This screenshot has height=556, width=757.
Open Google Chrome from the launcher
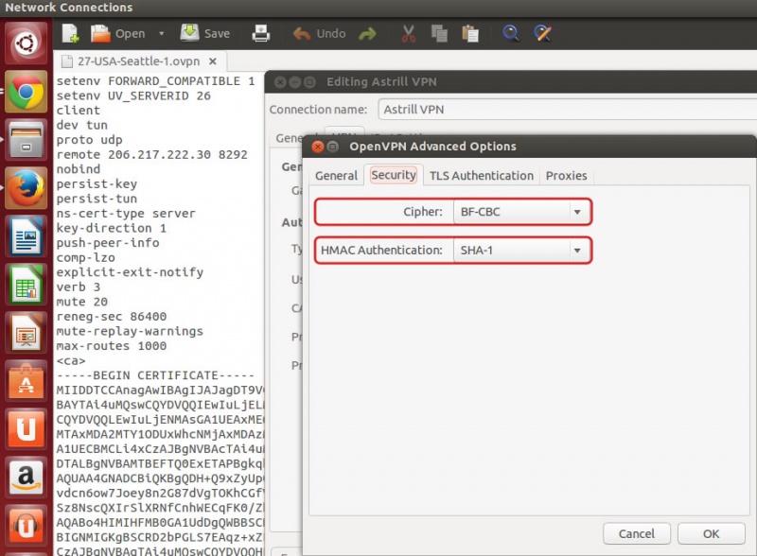26,92
